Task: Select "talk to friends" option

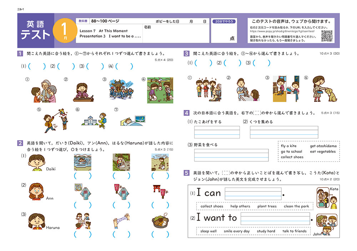Action: pyautogui.click(x=295, y=231)
